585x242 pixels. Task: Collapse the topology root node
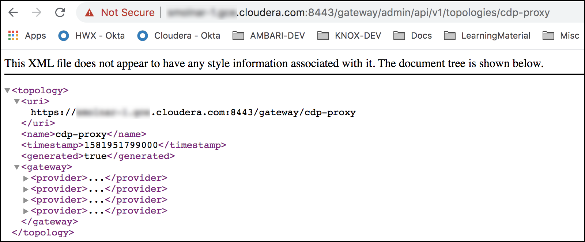tap(7, 90)
